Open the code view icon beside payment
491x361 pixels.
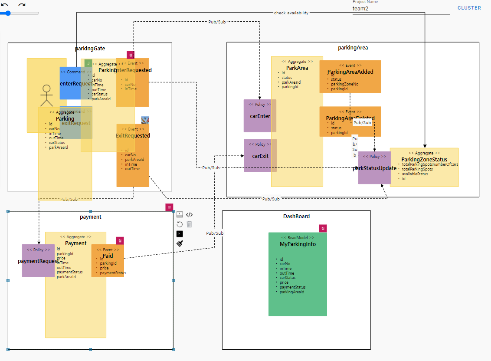coord(189,215)
